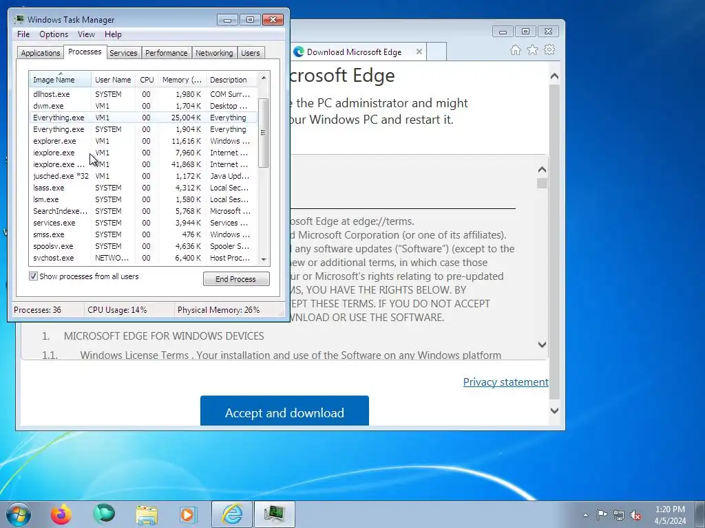
Task: Select Everything.exe run by SYSTEM
Action: click(x=144, y=129)
